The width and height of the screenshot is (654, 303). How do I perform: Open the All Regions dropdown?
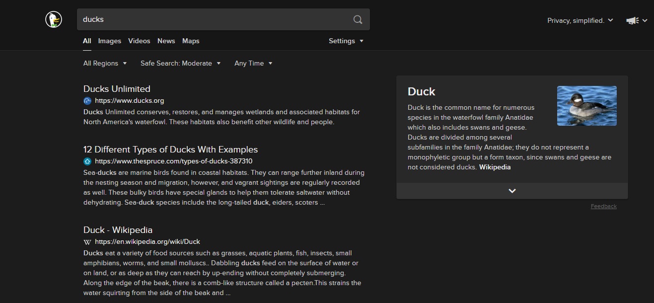coord(105,63)
